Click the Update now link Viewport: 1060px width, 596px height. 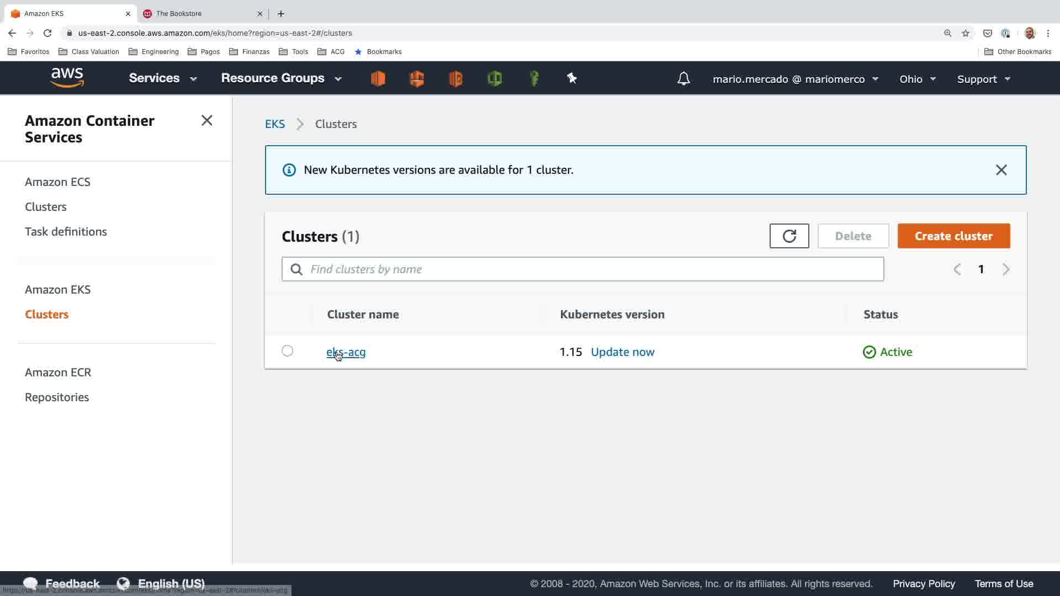[622, 352]
